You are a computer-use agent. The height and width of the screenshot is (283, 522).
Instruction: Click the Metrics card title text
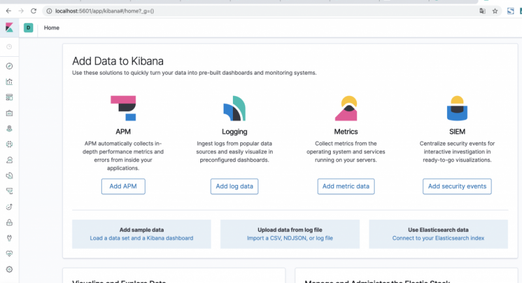(x=346, y=131)
